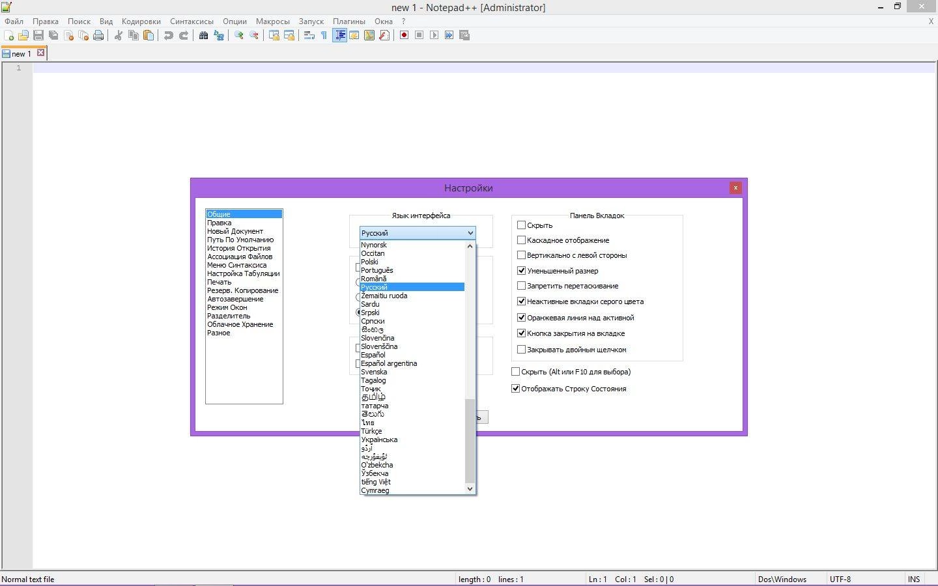Choose Español argentina in language list
The height and width of the screenshot is (586, 938).
point(412,363)
